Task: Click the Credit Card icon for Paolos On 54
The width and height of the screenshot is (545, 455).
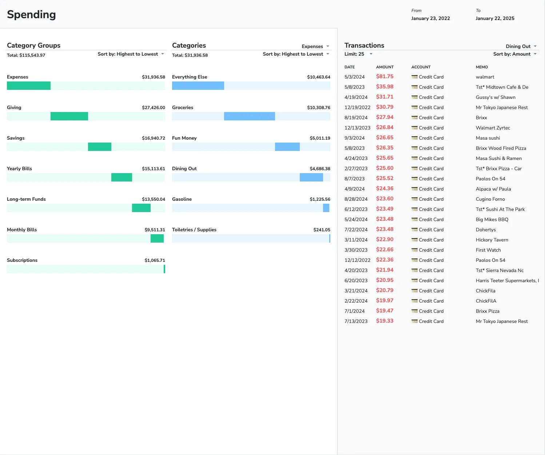Action: (414, 179)
